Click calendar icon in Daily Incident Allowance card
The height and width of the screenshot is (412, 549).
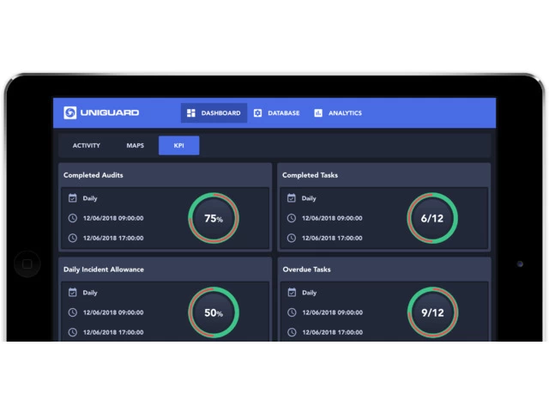[73, 293]
